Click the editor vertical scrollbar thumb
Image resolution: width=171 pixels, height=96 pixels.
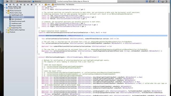click(x=169, y=30)
